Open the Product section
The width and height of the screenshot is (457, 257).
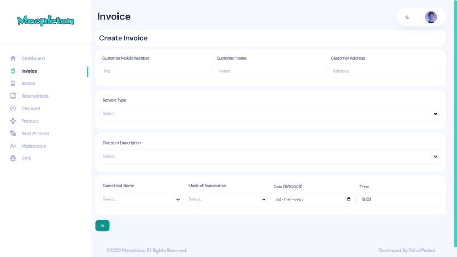[x=29, y=121]
